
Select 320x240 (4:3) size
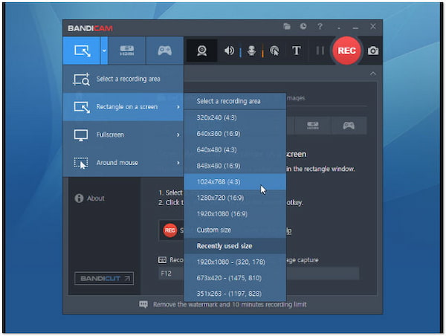(235, 117)
